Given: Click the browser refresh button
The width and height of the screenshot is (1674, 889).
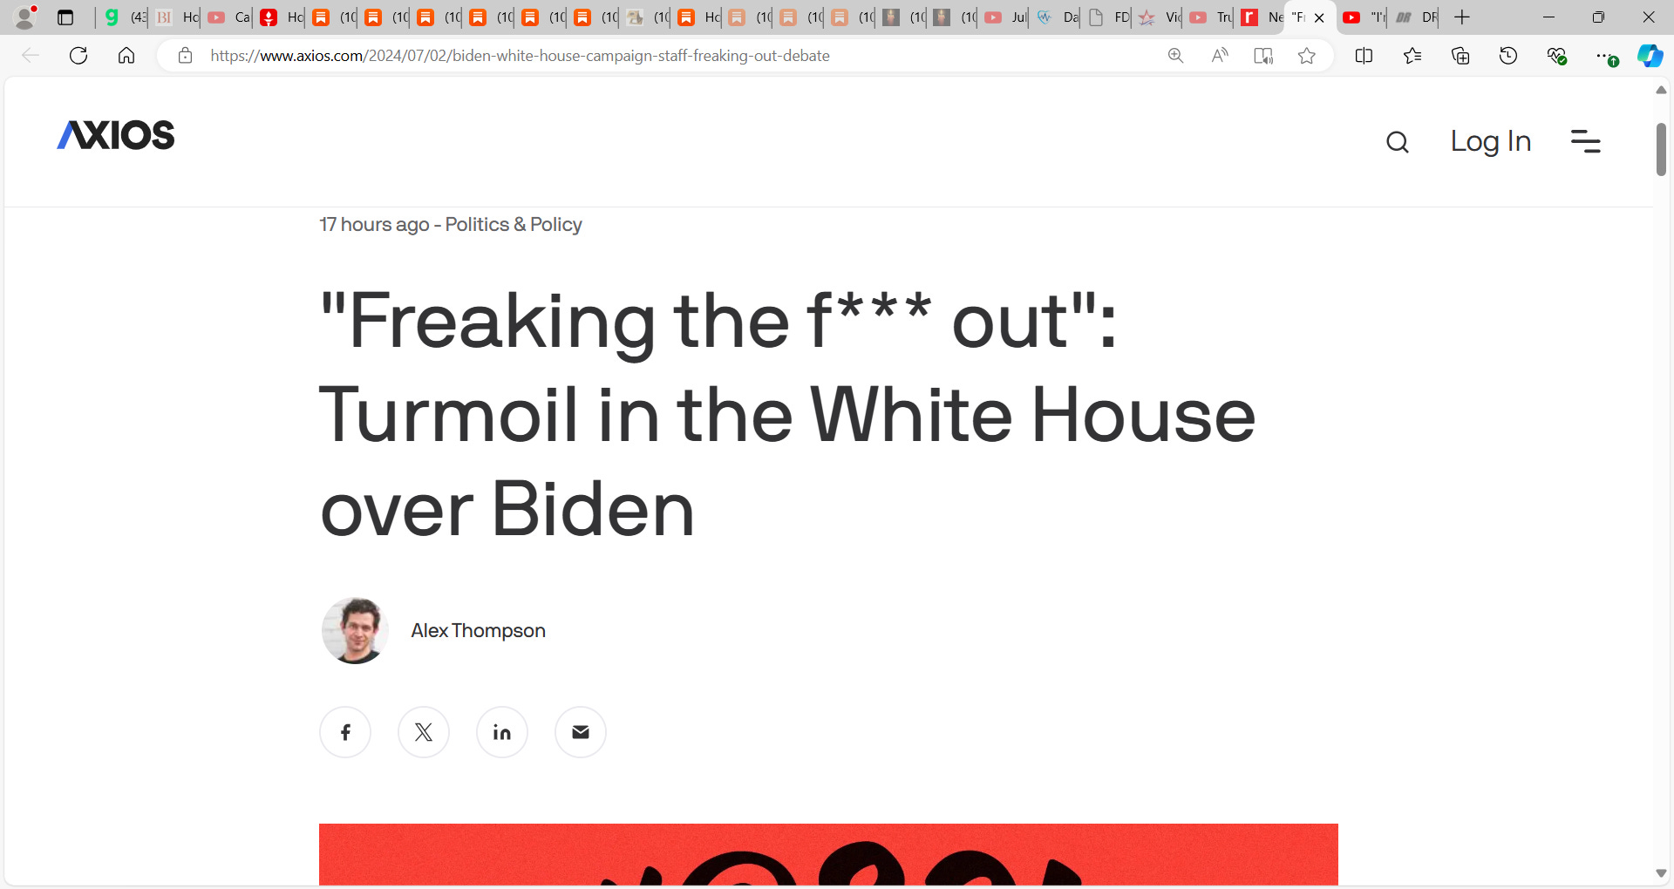Looking at the screenshot, I should click(x=78, y=56).
